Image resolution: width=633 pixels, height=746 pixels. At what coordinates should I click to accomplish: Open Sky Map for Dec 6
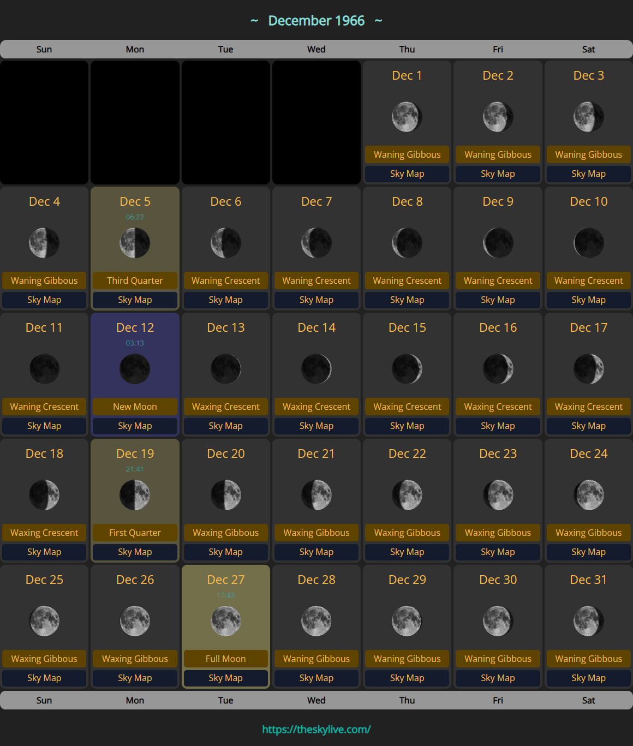pyautogui.click(x=226, y=300)
